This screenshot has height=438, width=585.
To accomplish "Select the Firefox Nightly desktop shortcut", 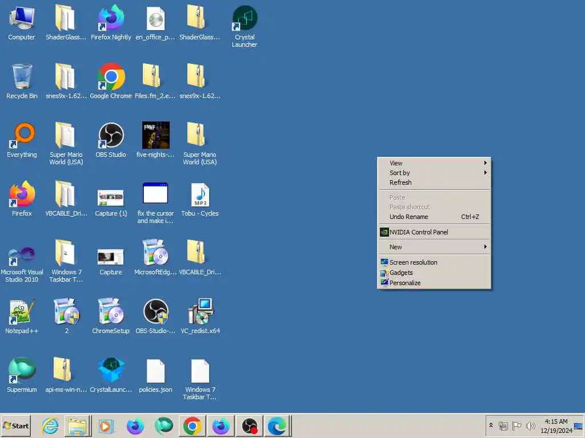I will [x=111, y=23].
